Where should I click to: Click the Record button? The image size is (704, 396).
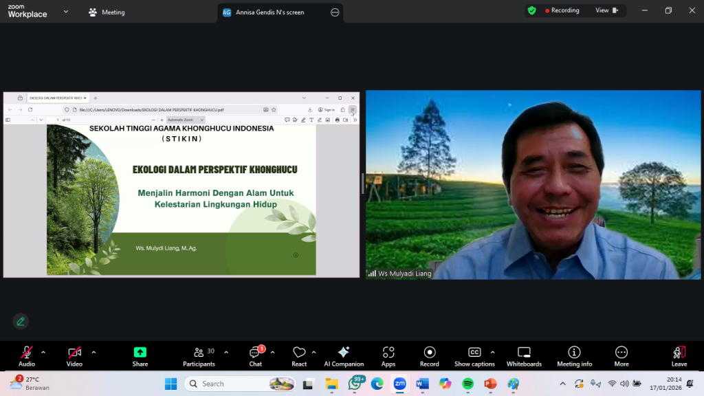coord(430,355)
